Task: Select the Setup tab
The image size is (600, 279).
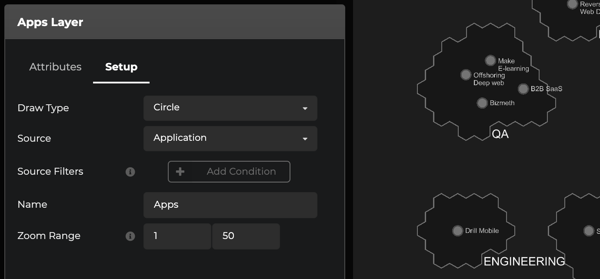Action: pyautogui.click(x=121, y=67)
